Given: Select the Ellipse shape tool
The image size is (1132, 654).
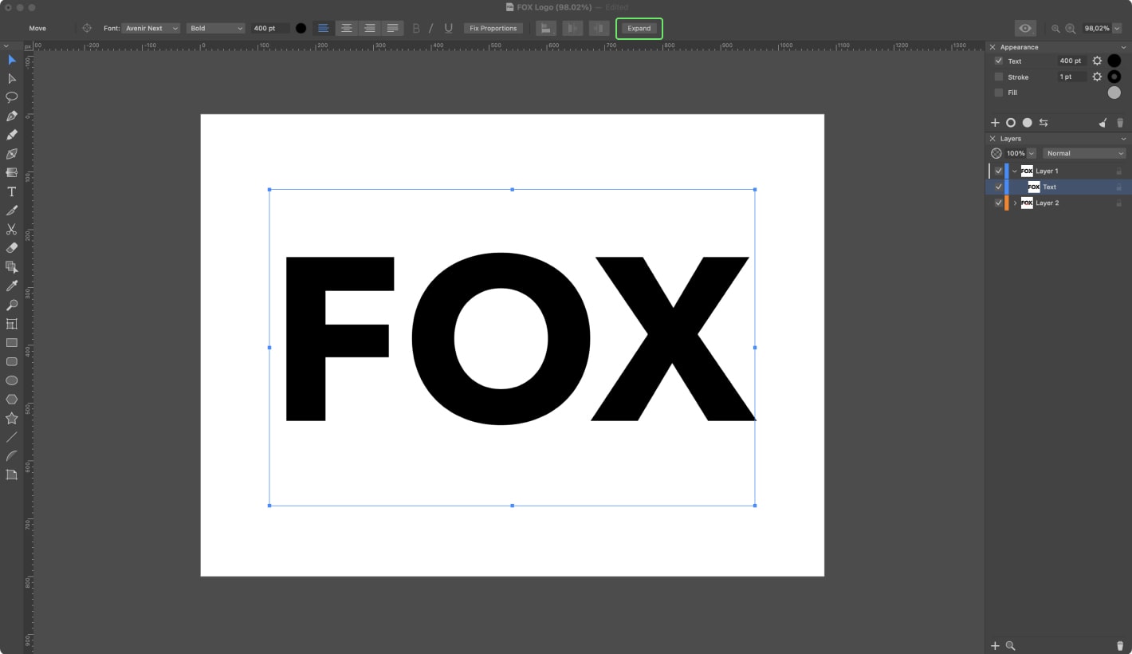Looking at the screenshot, I should tap(12, 380).
